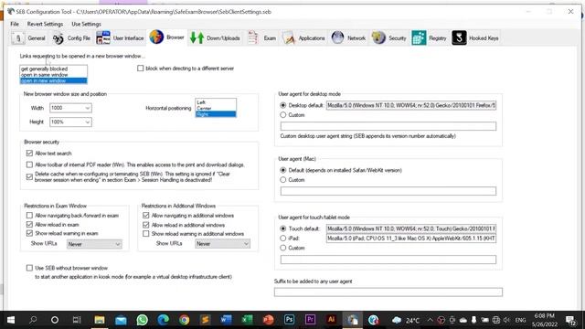Open the File menu
Image resolution: width=585 pixels, height=329 pixels.
pos(15,24)
